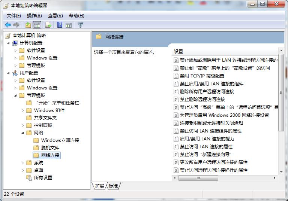This screenshot has width=288, height=201.
Task: Select policy 禁止到“高级”菜单上的“高级设置”的访问
Action: [x=225, y=68]
